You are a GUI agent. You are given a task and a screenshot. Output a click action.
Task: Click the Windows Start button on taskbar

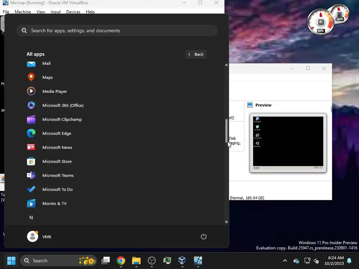coord(11,261)
